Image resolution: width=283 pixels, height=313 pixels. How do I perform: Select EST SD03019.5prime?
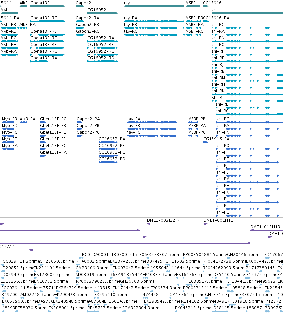point(93,275)
